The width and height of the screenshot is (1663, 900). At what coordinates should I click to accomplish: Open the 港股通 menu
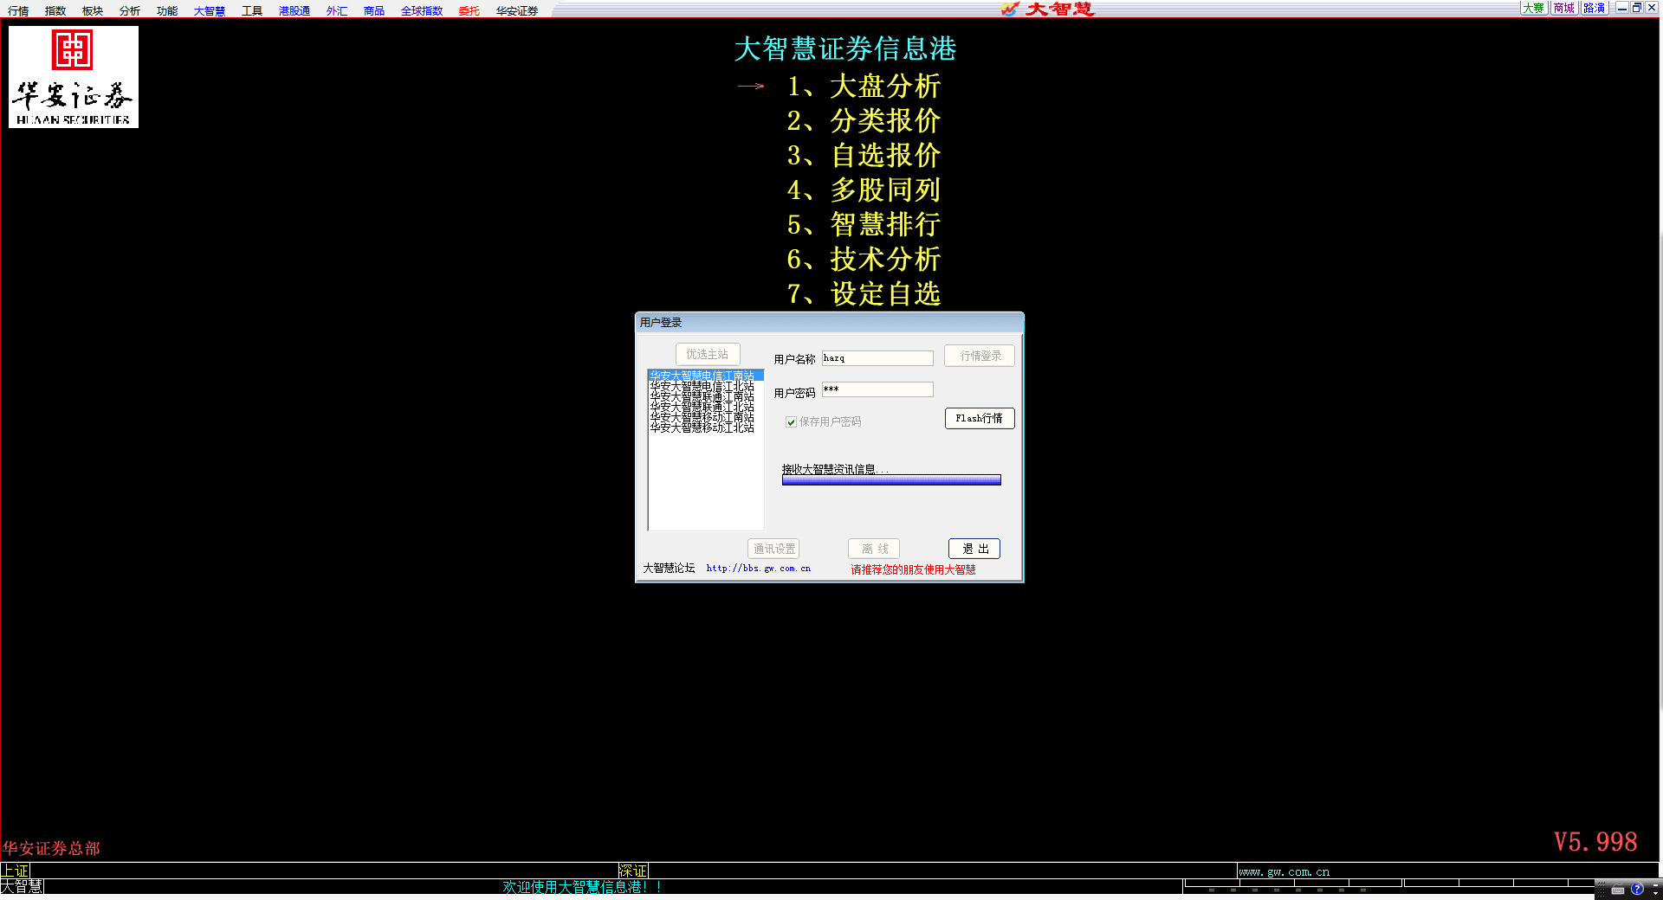tap(294, 10)
